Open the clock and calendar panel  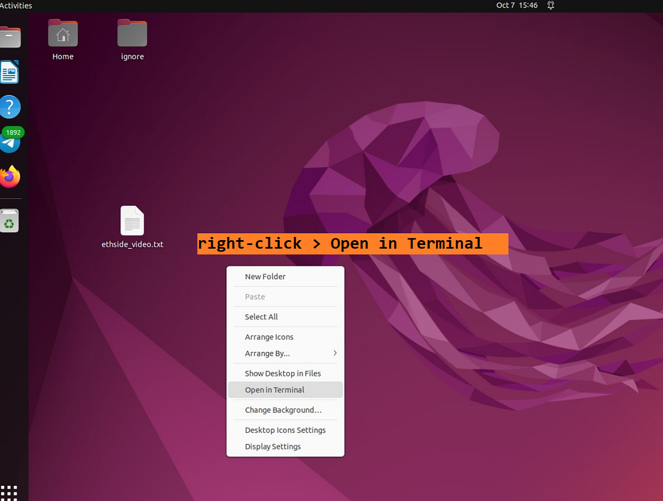(517, 6)
